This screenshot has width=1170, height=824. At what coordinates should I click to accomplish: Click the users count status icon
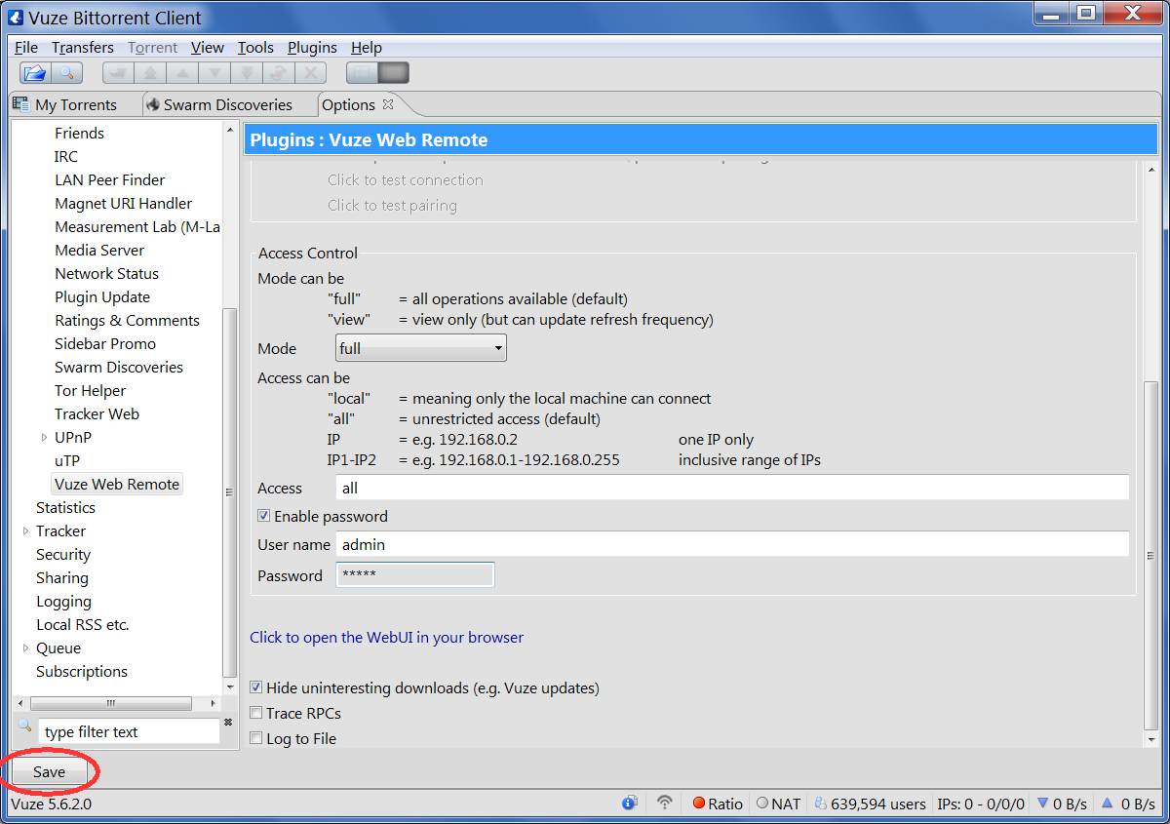820,804
